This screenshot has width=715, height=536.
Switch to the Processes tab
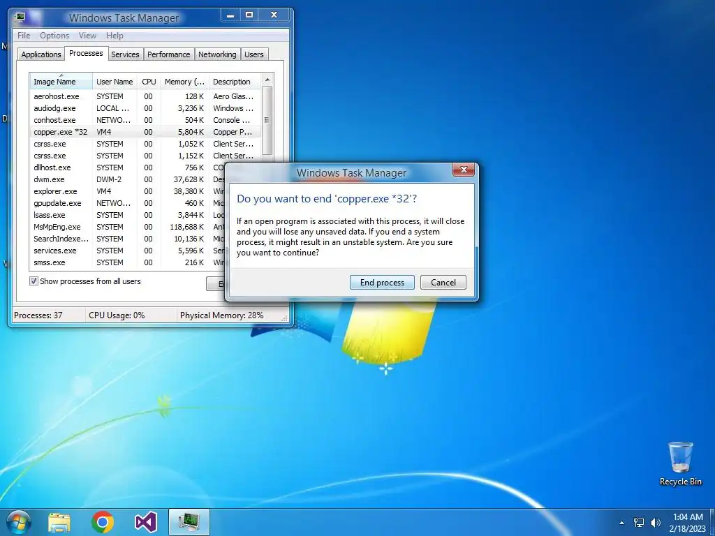click(86, 53)
